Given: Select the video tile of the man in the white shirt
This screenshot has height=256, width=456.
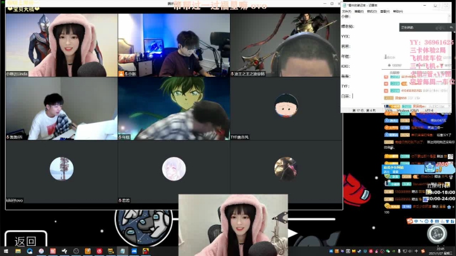Looking at the screenshot, I should pos(61,108).
